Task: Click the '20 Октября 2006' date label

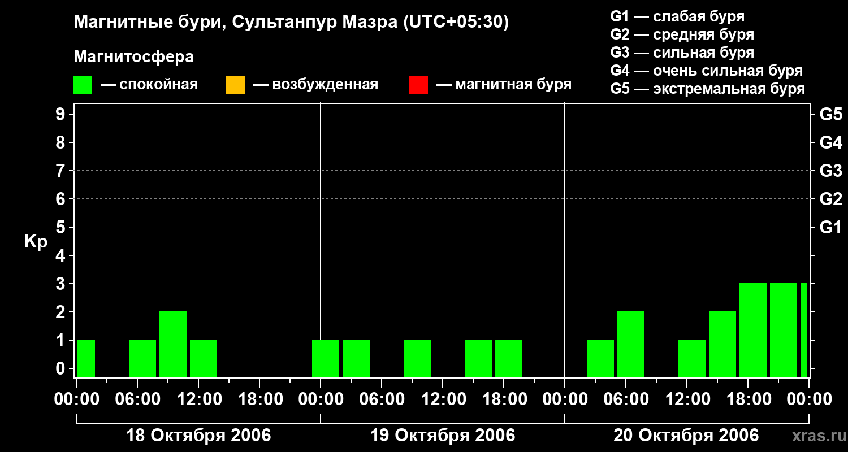Action: (x=686, y=436)
